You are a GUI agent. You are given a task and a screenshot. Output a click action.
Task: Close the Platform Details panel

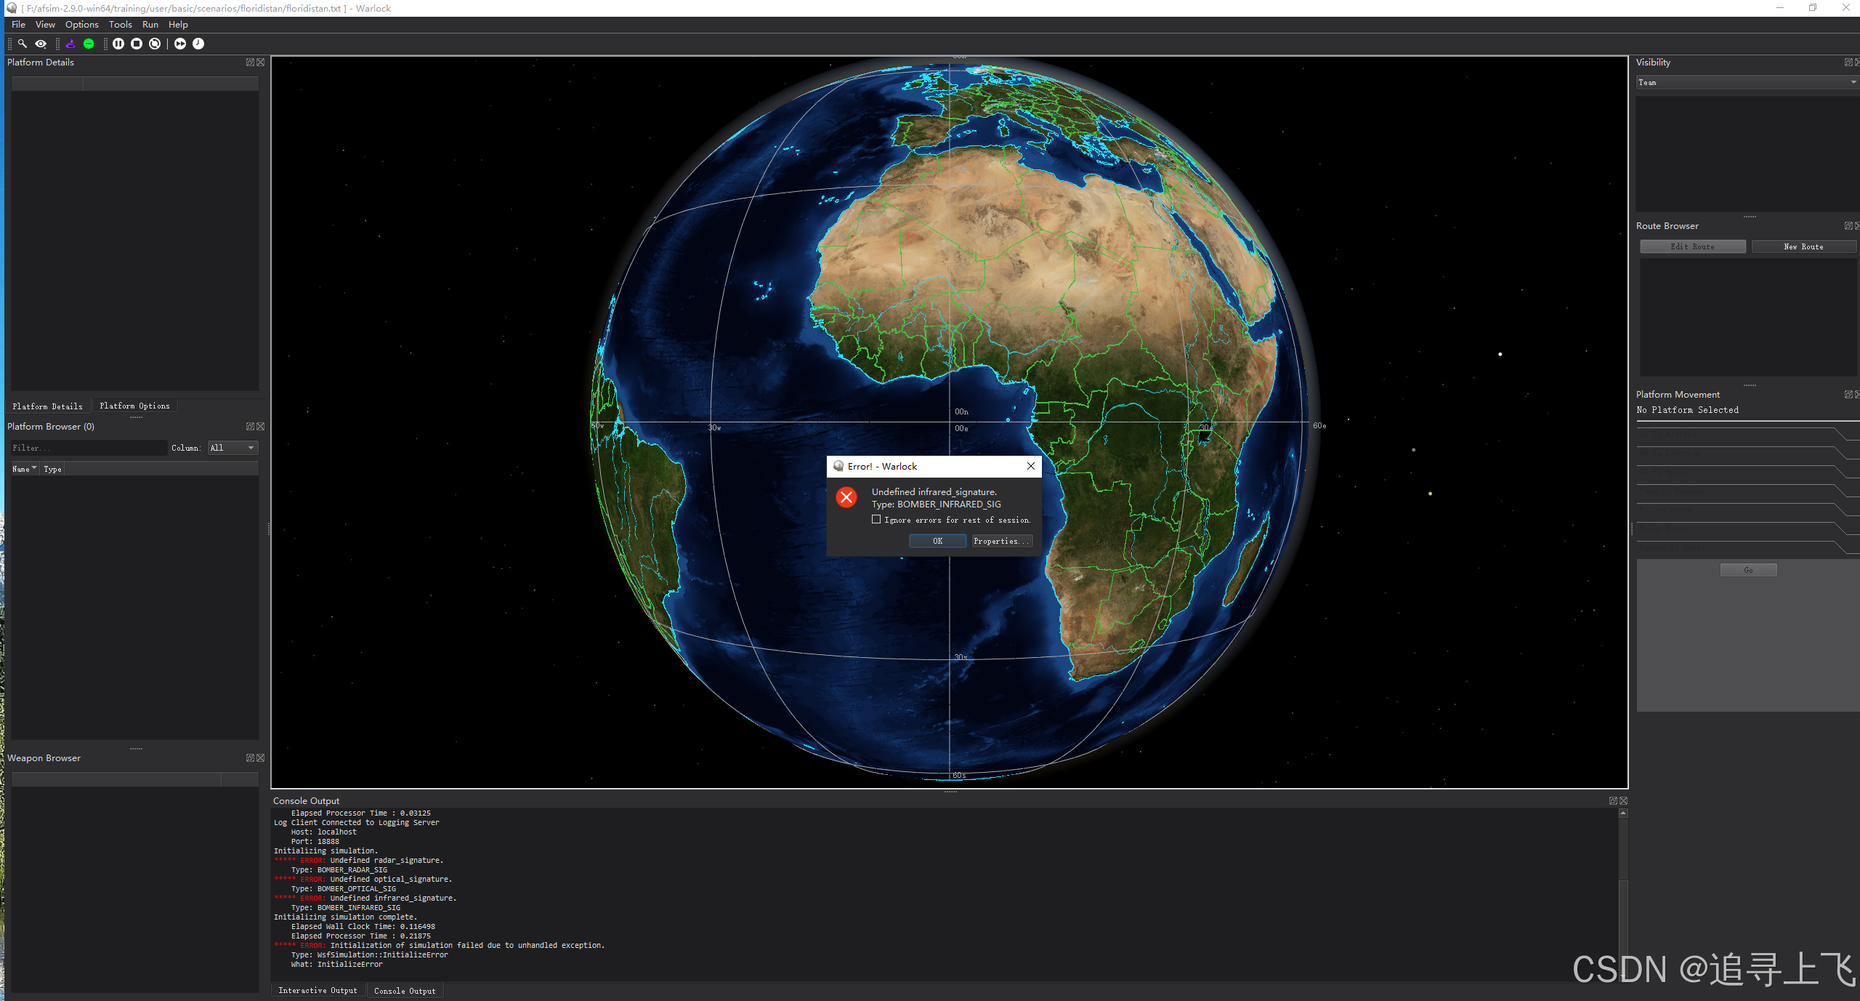261,63
